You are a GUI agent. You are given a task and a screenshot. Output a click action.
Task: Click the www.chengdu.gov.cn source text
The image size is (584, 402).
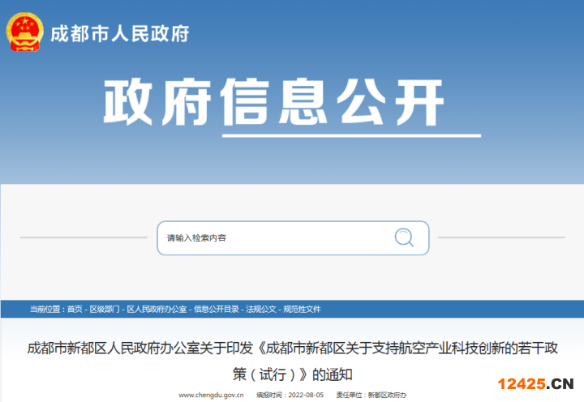212,395
